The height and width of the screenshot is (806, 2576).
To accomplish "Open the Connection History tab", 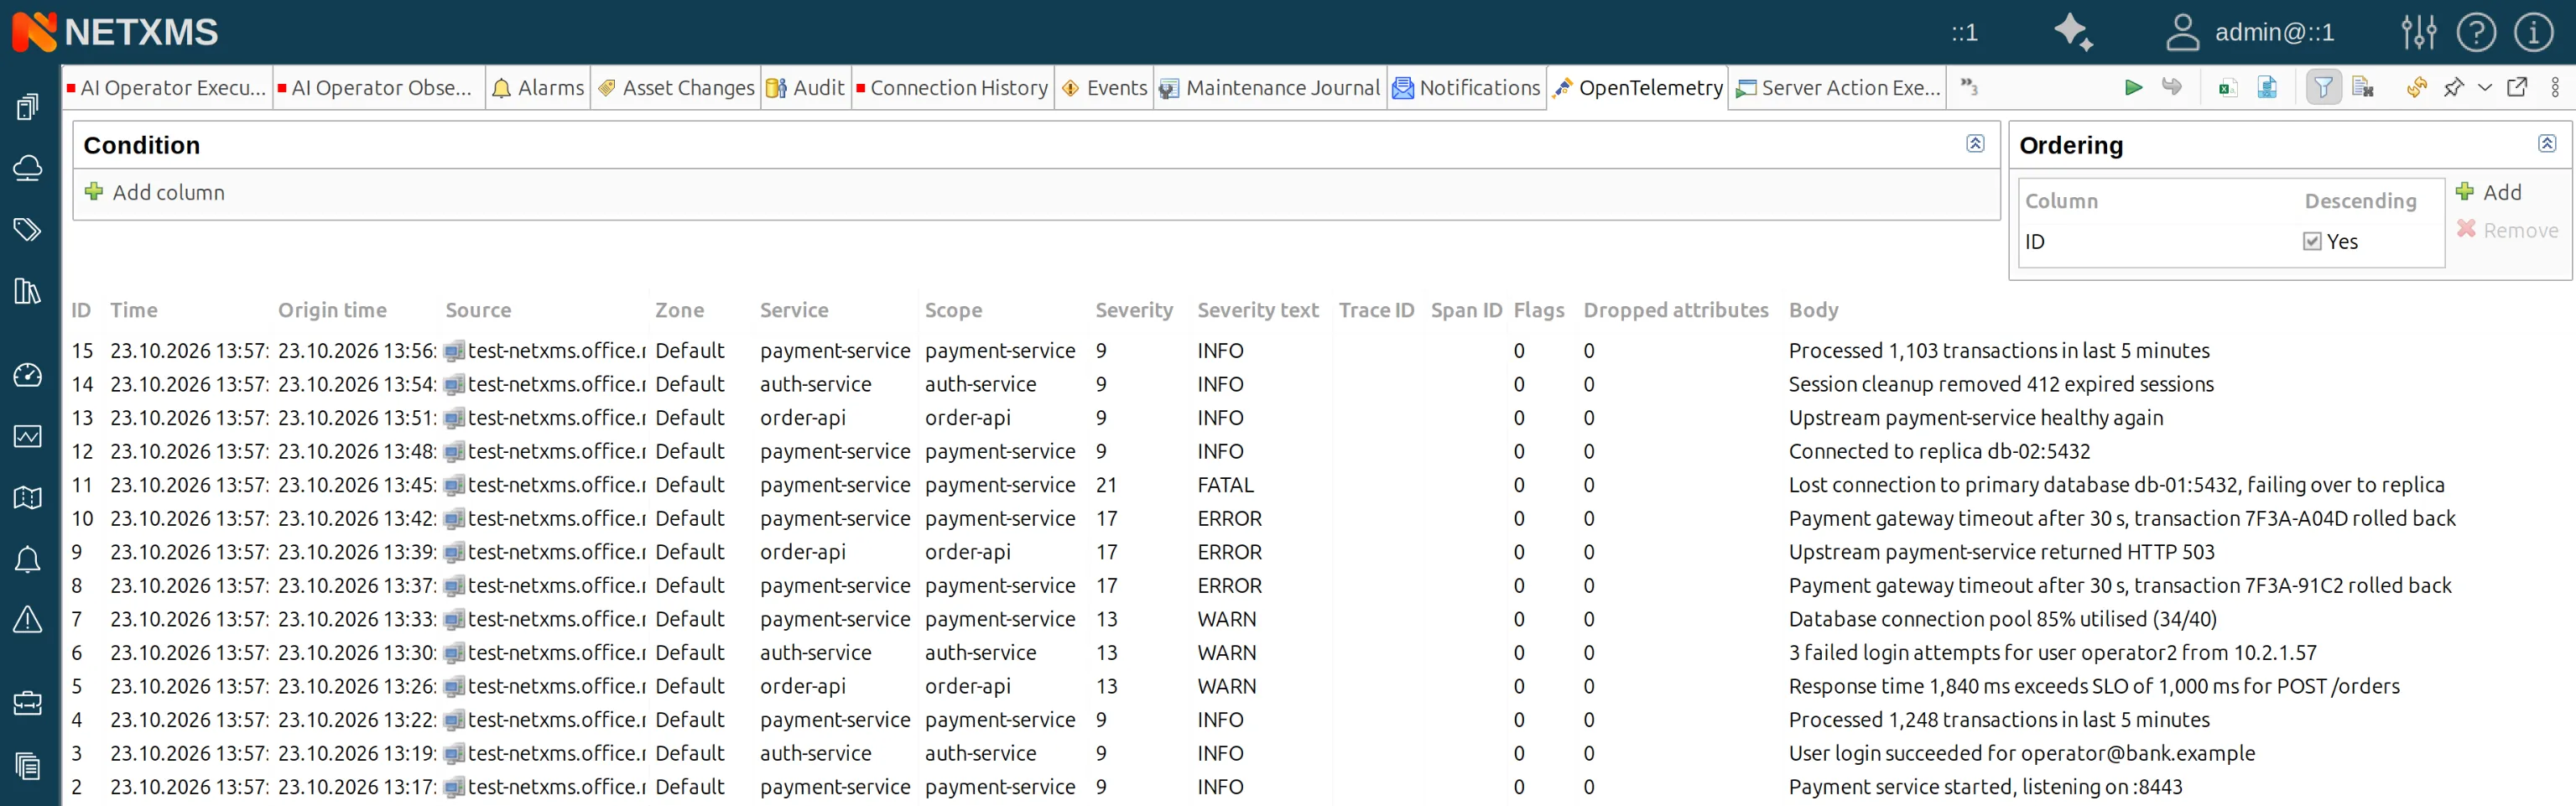I will 952,88.
